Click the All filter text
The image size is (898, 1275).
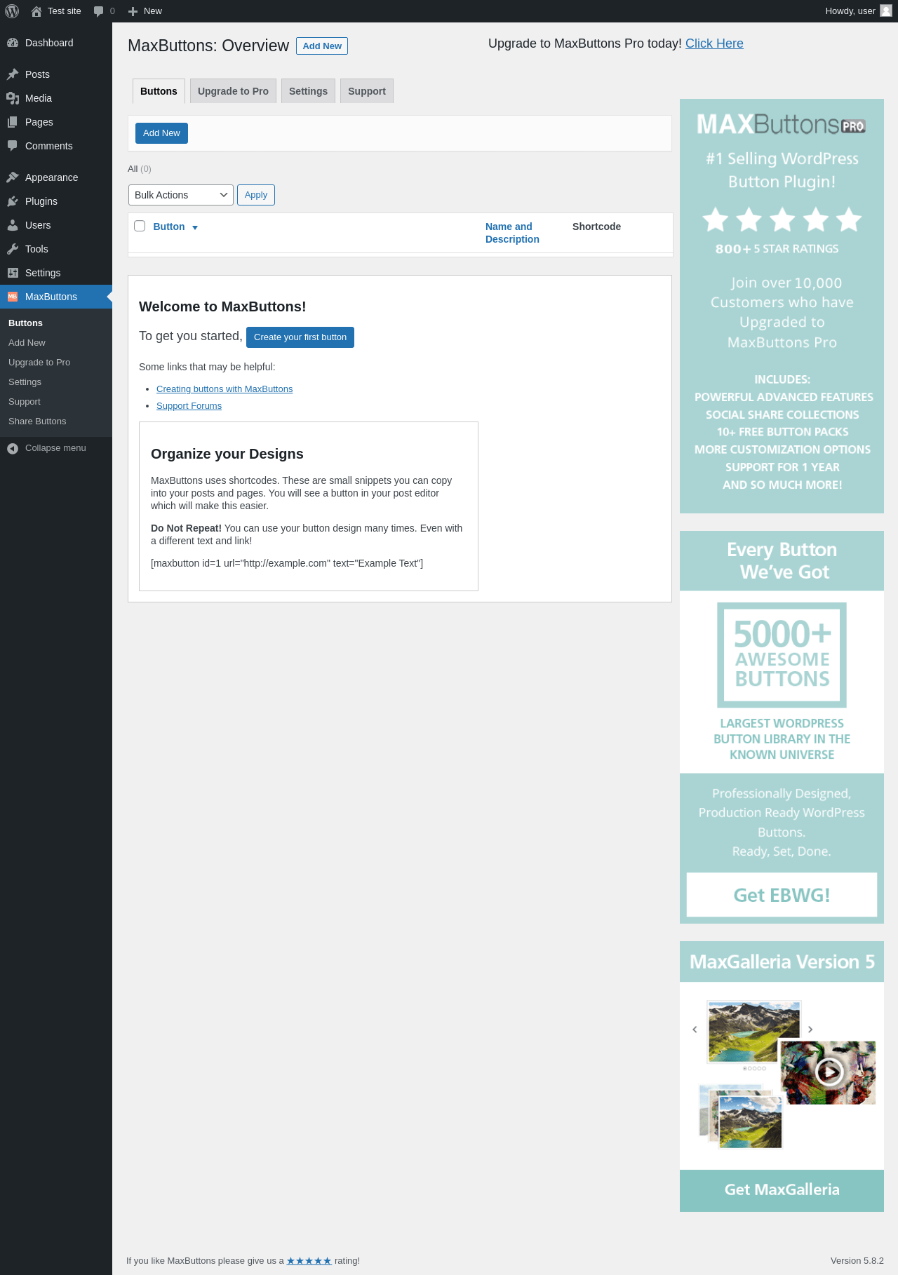[x=133, y=169]
